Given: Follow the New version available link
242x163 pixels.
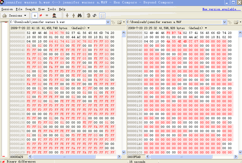Looking at the screenshot, I should click(x=222, y=9).
